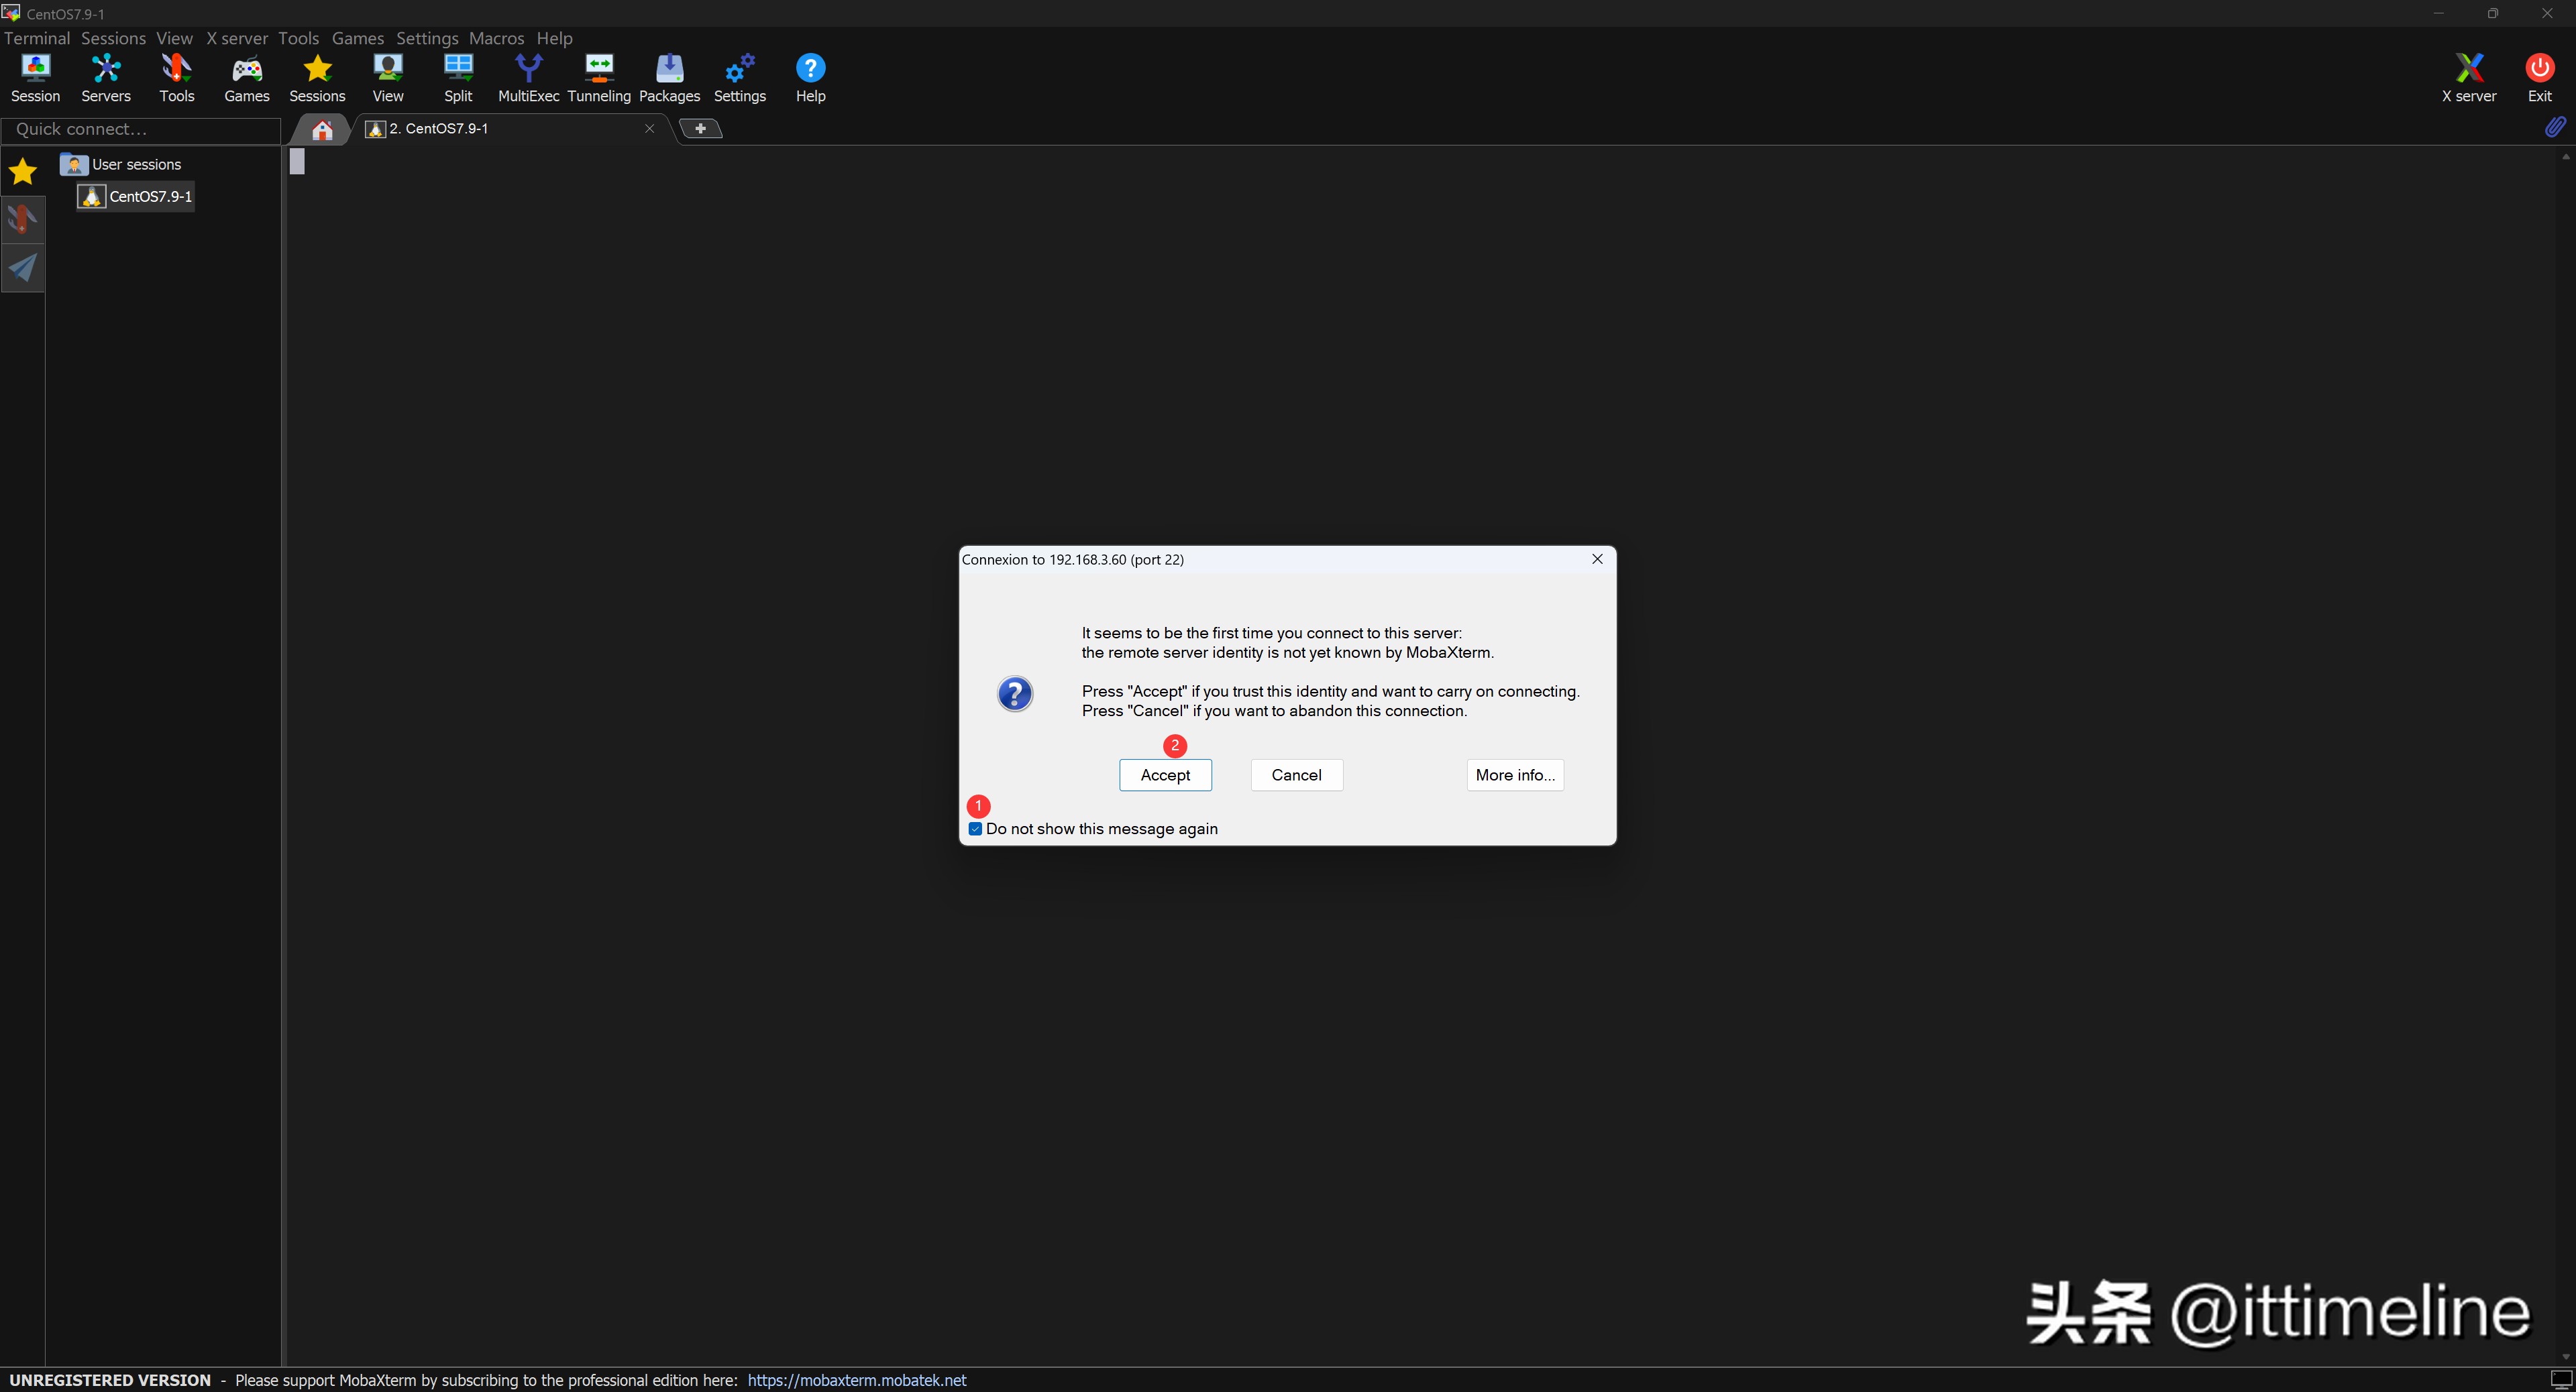Click the paperclip icon at right
The image size is (2576, 1392).
coord(2553,127)
